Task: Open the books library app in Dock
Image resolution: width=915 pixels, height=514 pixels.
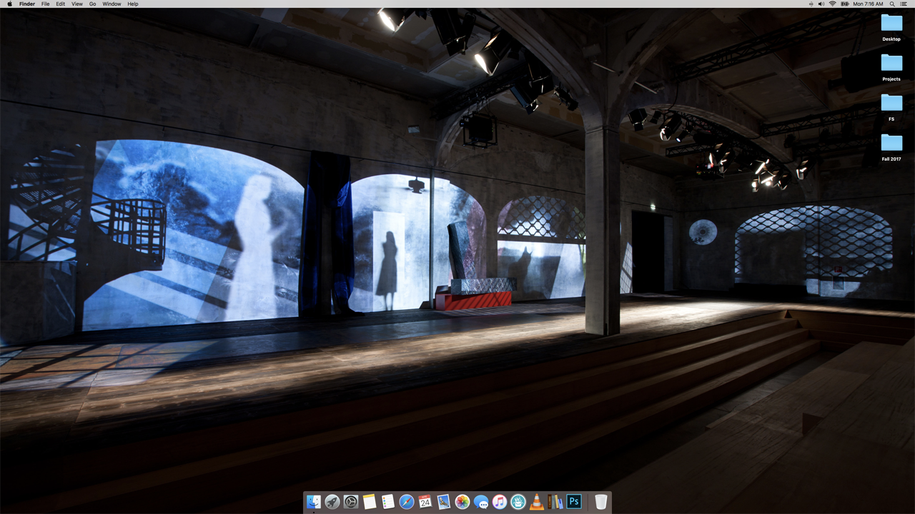Action: 555,502
